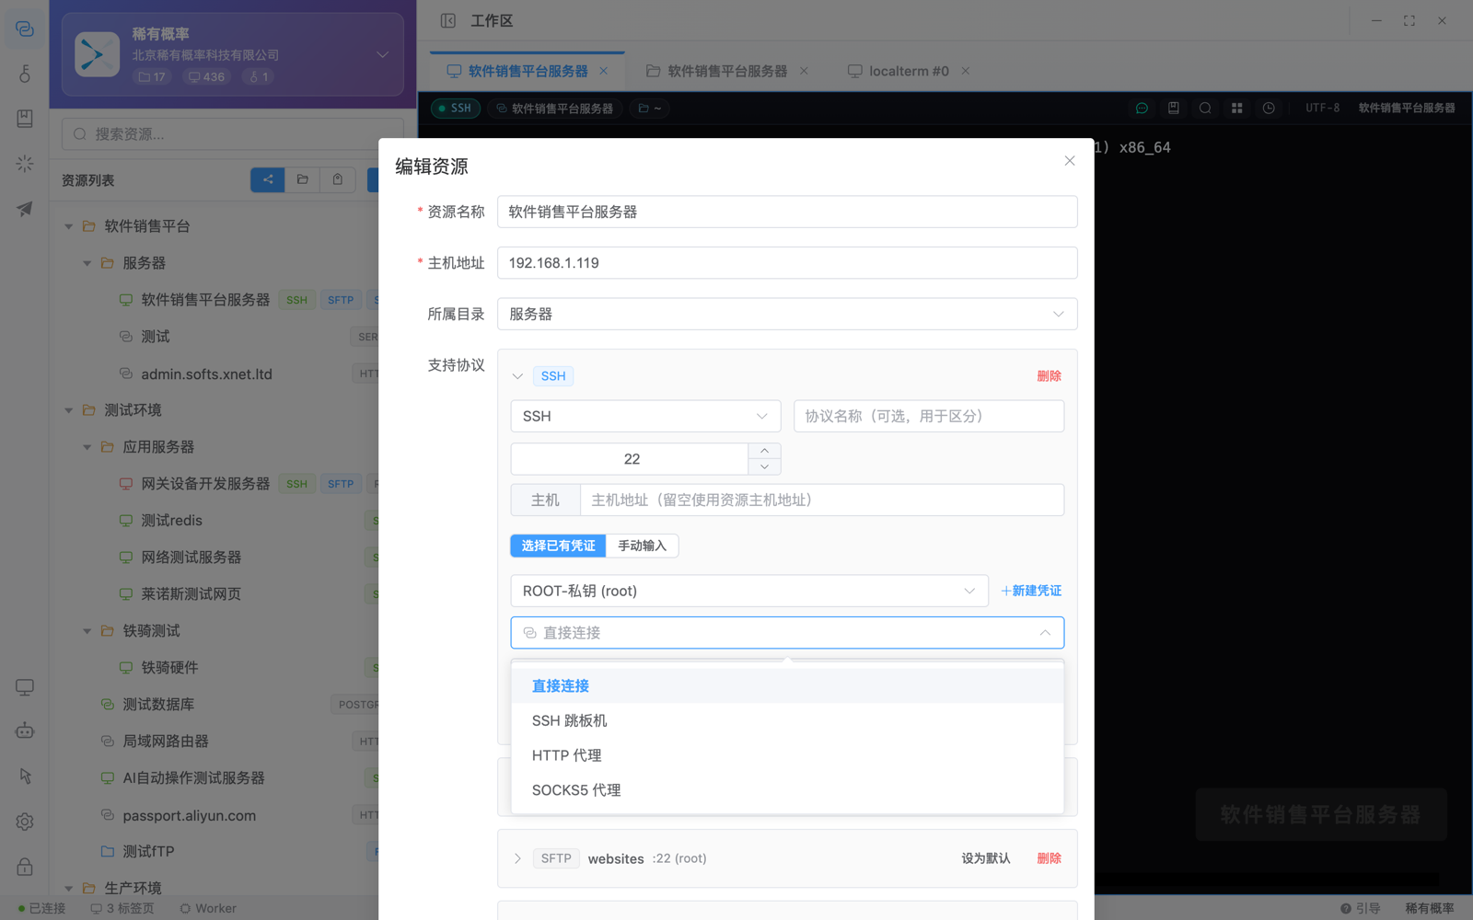Open the SSH protocol type dropdown
The height and width of the screenshot is (920, 1473).
(645, 416)
